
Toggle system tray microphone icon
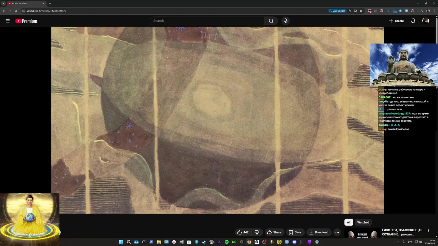(404, 242)
